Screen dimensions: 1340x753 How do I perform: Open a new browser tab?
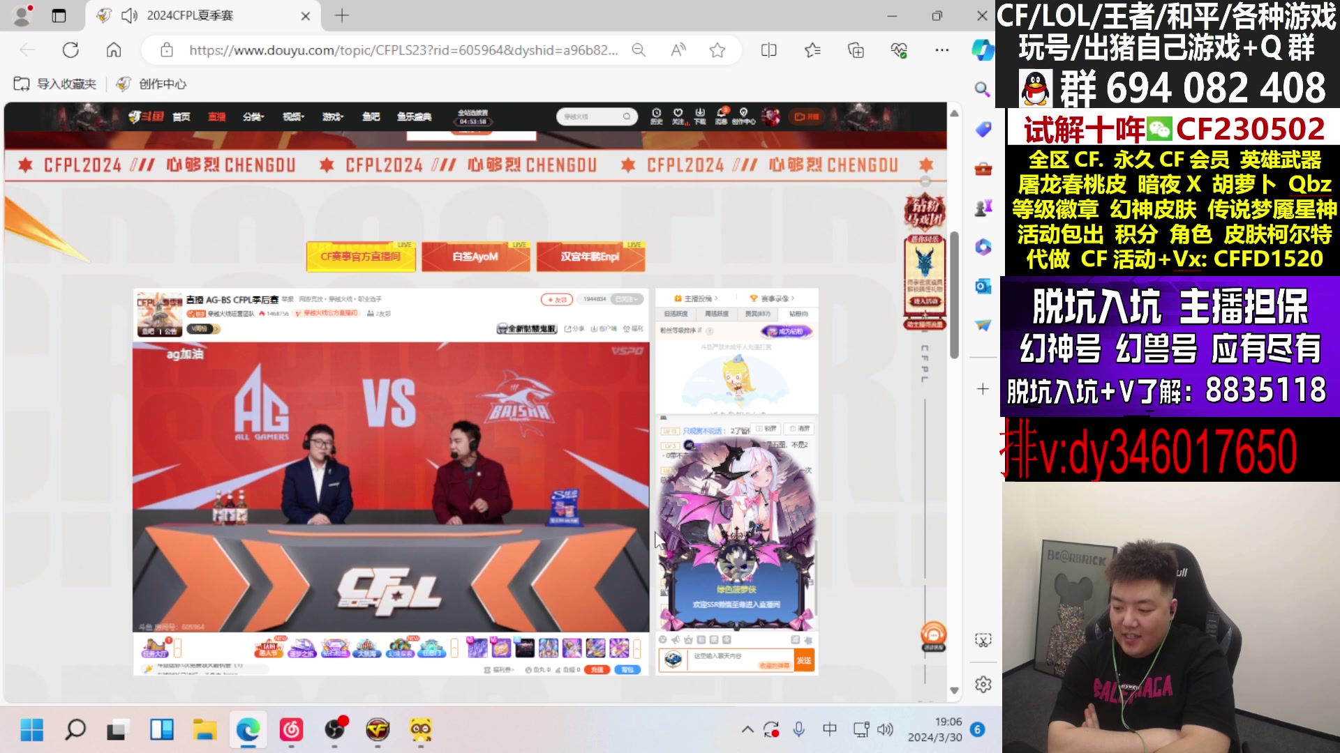tap(342, 15)
